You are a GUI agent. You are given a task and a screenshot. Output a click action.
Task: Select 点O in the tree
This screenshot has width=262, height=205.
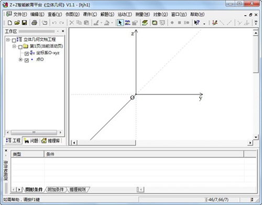[40, 60]
